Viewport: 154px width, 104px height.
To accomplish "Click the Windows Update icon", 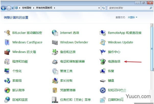I will click(x=103, y=42).
